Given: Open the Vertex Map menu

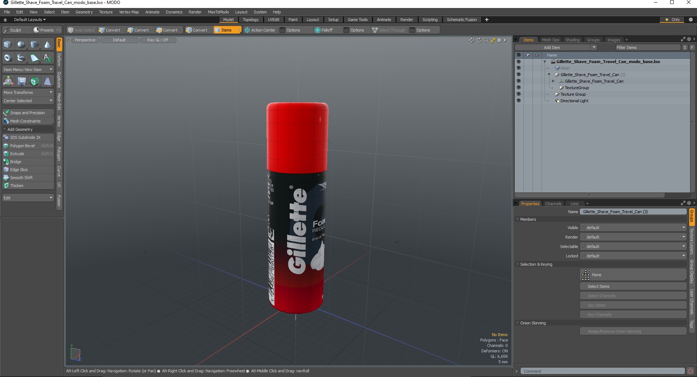Looking at the screenshot, I should (x=129, y=12).
